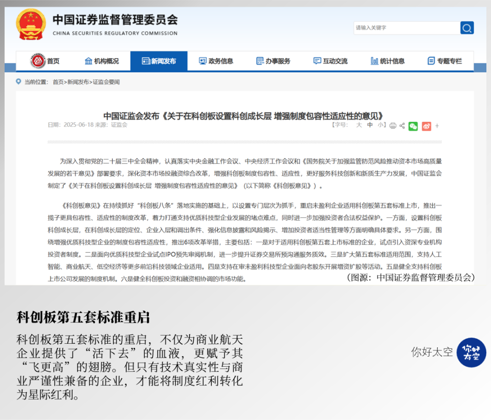Open the 互动交流 navigation tab
Image resolution: width=491 pixels, height=420 pixels.
(330, 61)
